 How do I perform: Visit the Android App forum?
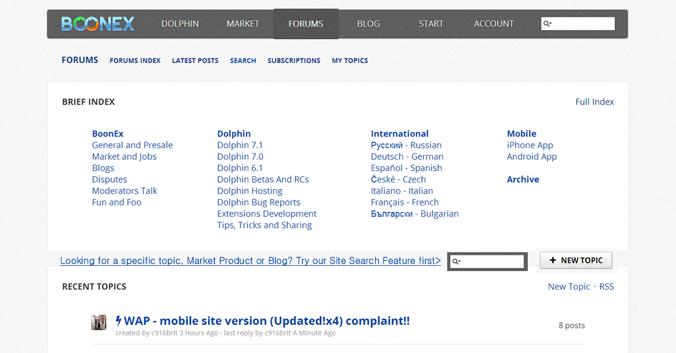tap(532, 157)
